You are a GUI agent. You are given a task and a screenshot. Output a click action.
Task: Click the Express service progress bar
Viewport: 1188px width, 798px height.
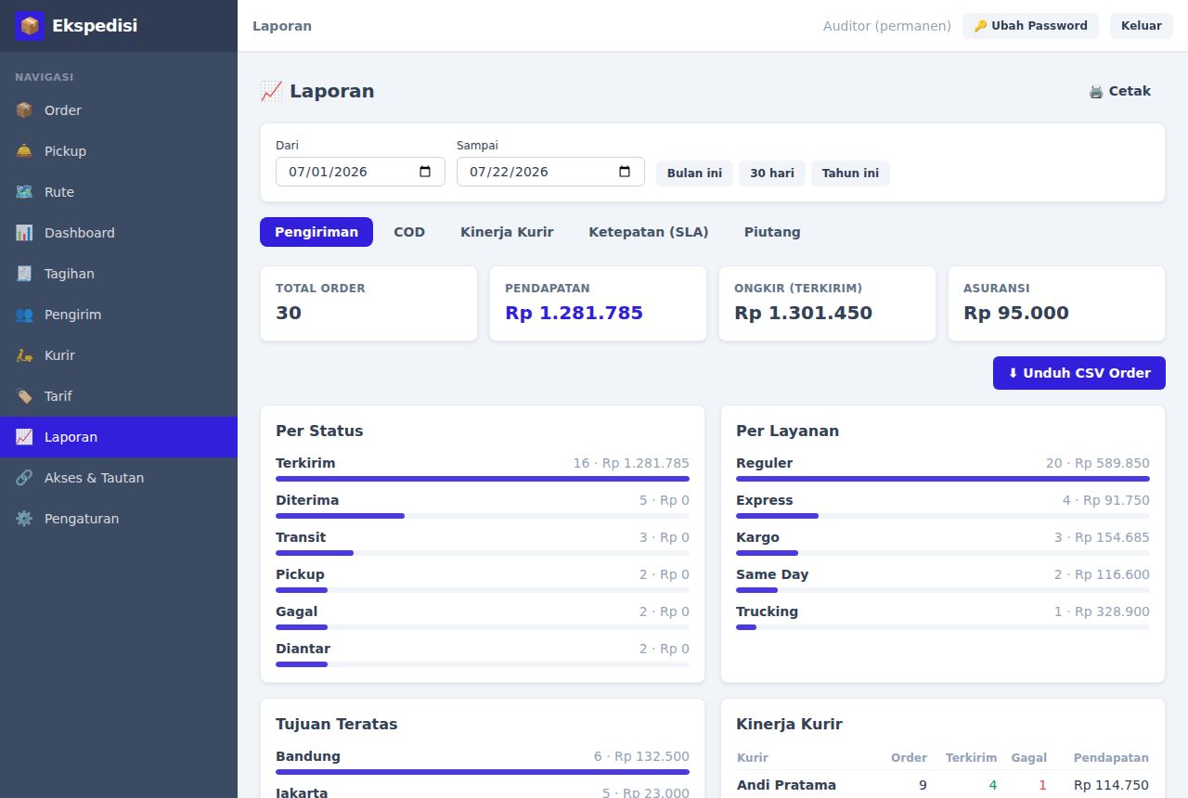coord(943,516)
